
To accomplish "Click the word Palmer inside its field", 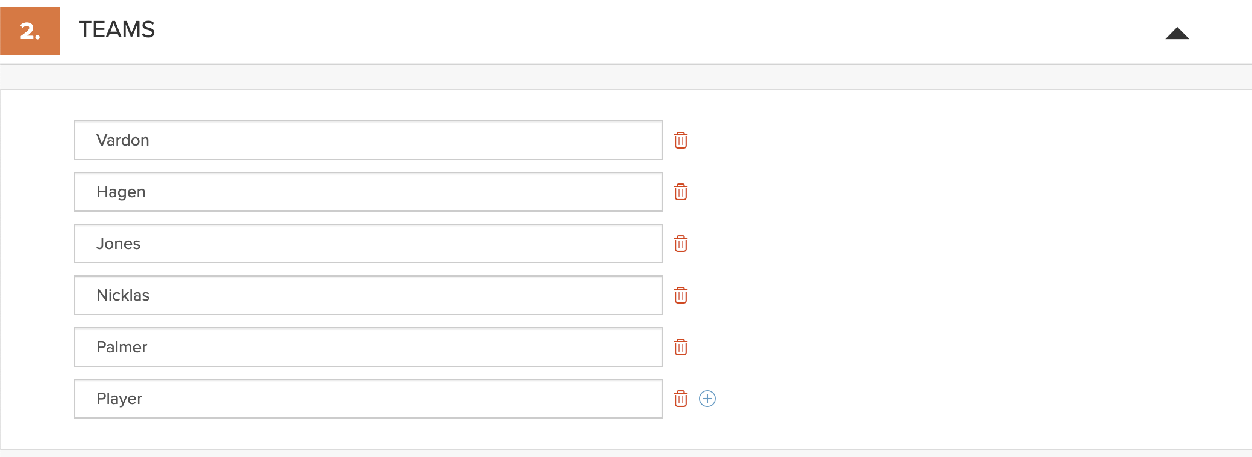I will tap(122, 347).
